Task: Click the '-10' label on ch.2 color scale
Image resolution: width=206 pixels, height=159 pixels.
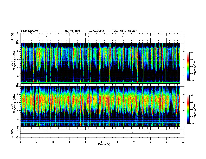Action: (192, 124)
